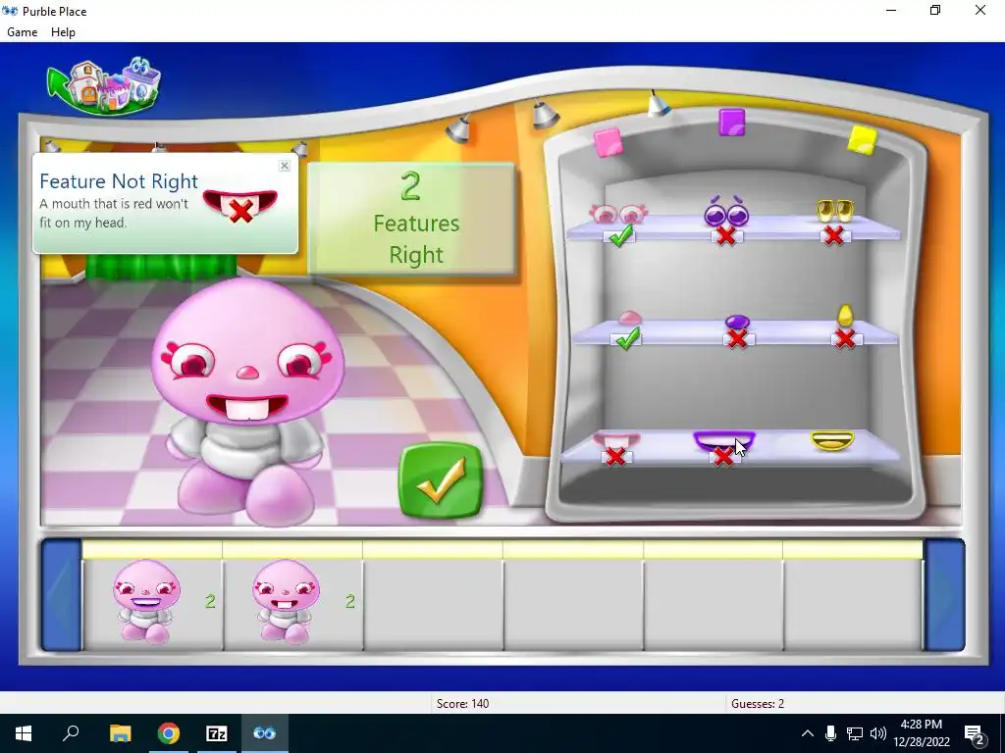Open Windows taskbar search

71,733
